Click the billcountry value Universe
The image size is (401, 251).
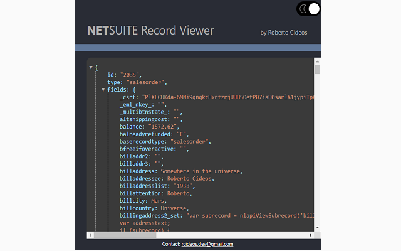click(x=174, y=209)
